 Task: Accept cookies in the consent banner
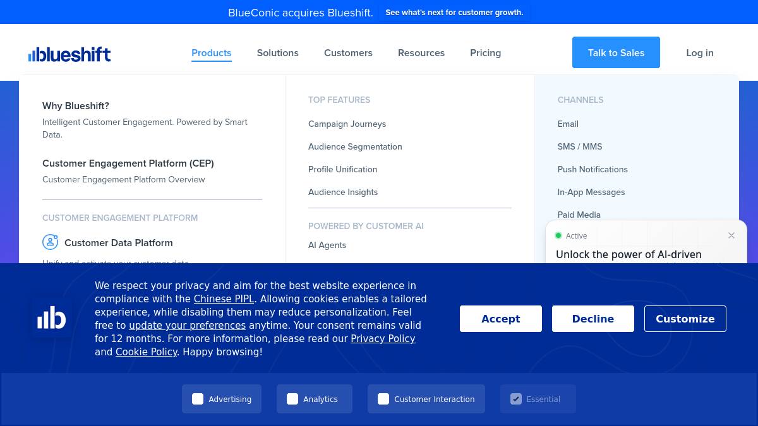[x=501, y=319]
